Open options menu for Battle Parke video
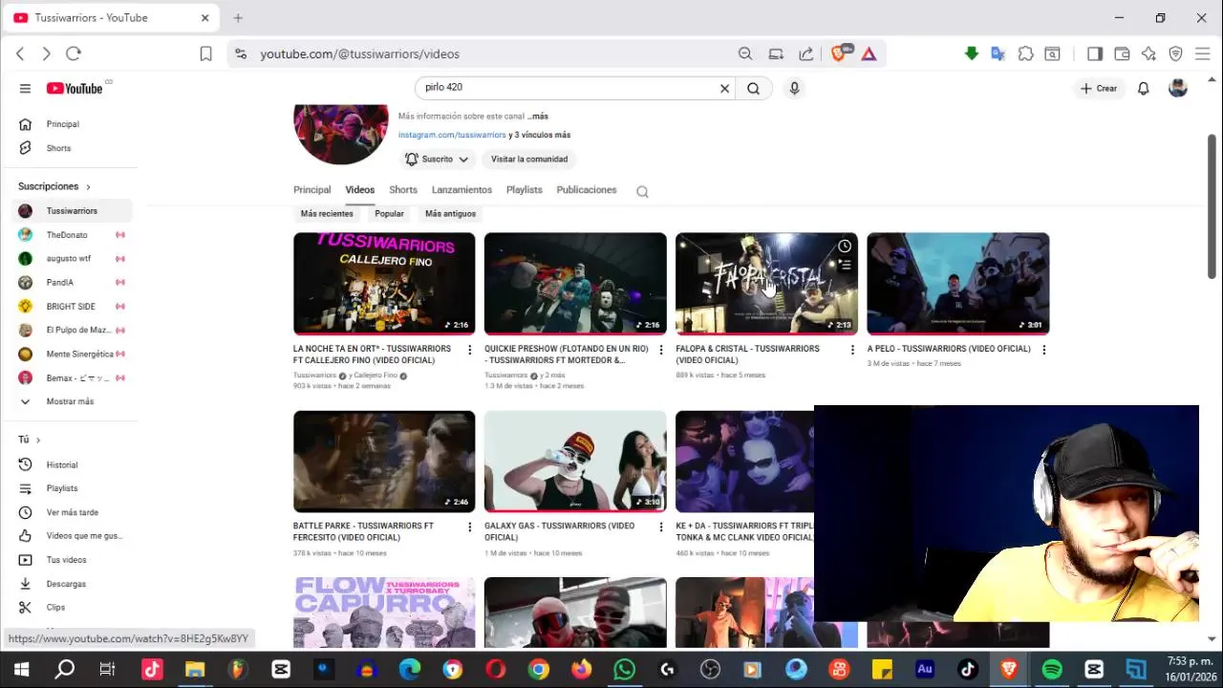 click(469, 527)
